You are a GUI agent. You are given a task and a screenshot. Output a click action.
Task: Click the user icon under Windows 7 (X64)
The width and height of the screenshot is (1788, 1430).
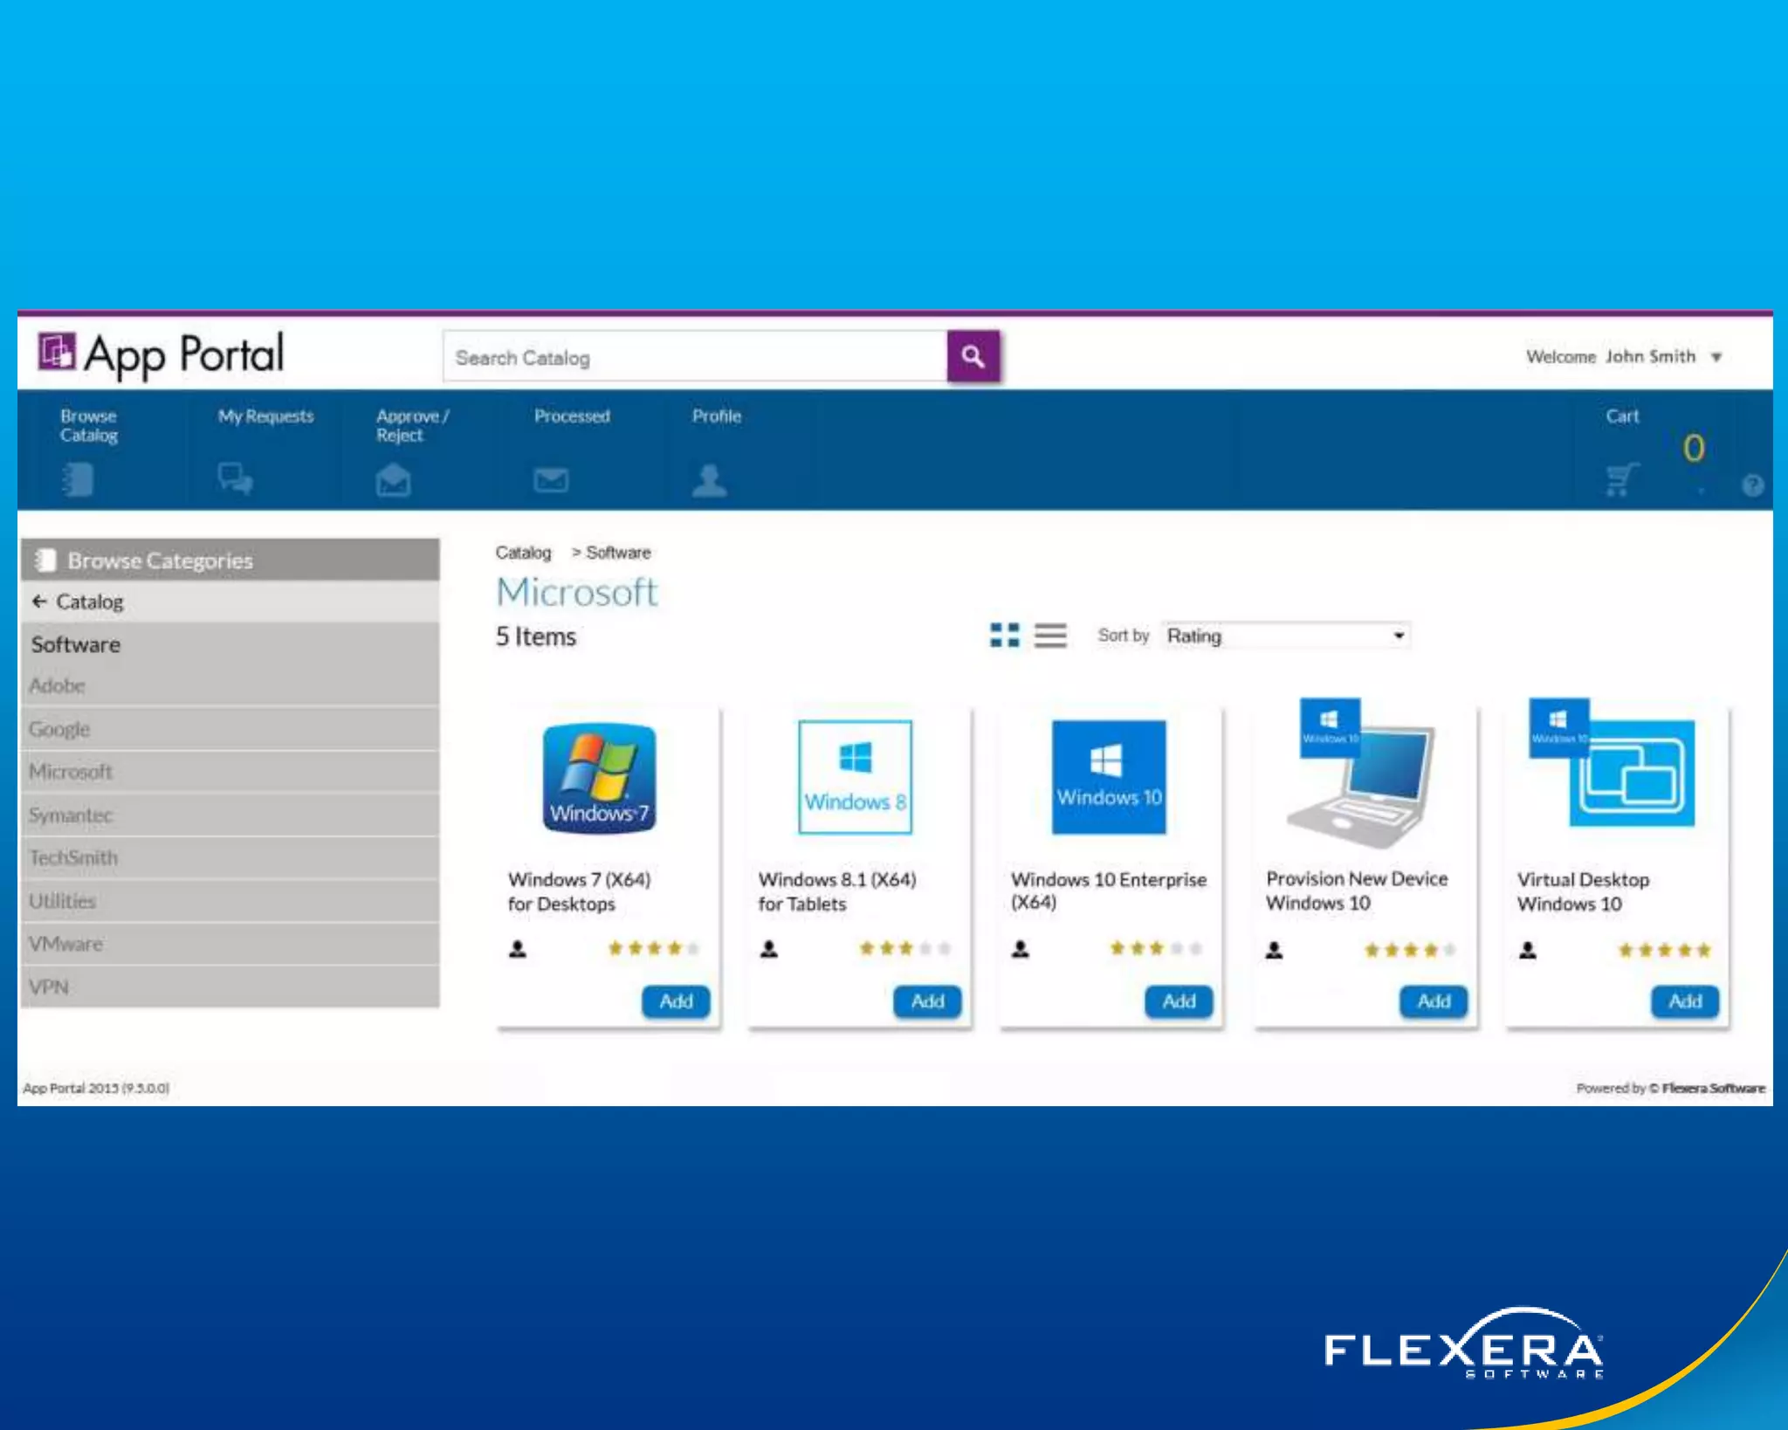point(518,949)
